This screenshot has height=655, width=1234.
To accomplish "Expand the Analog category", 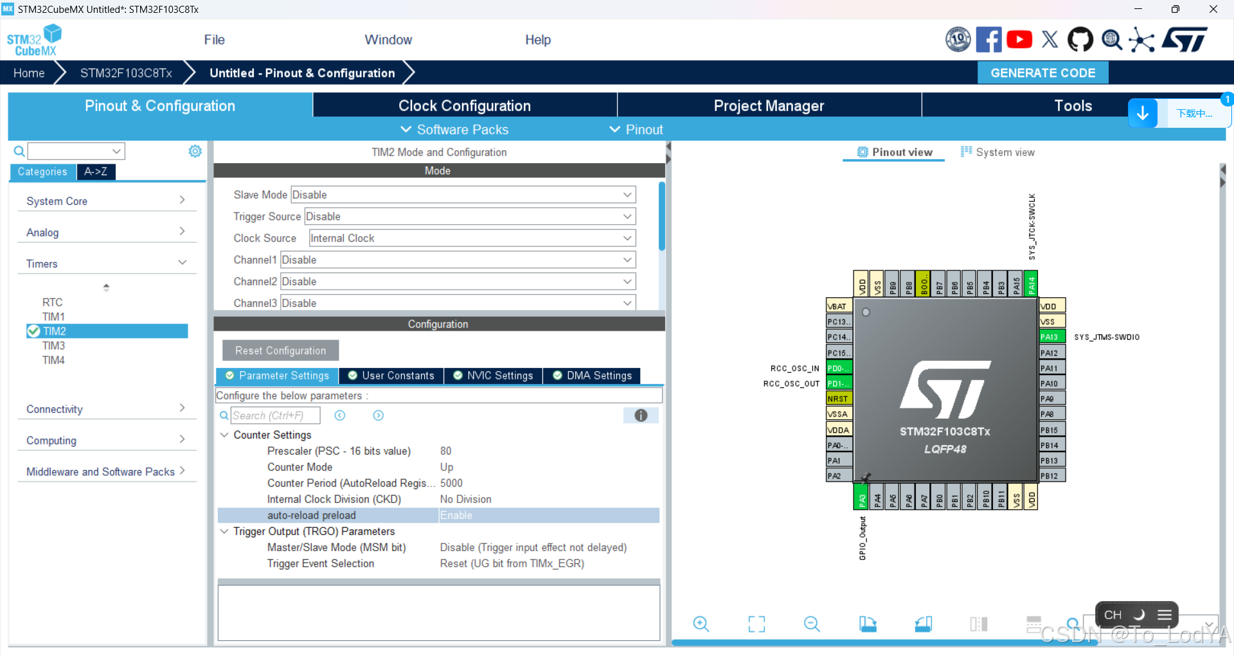I will pos(107,232).
